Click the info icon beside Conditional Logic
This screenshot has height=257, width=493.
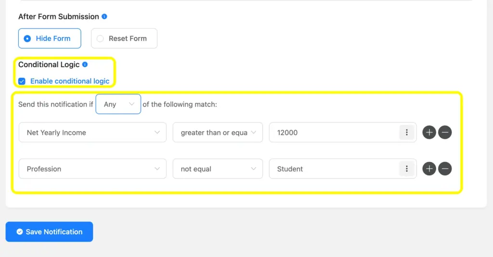pos(85,64)
